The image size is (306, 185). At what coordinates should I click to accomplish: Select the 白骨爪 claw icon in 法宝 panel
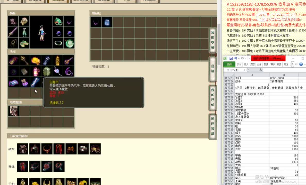click(35, 82)
